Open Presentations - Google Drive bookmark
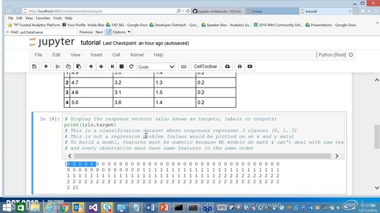380x213 pixels. [331, 25]
